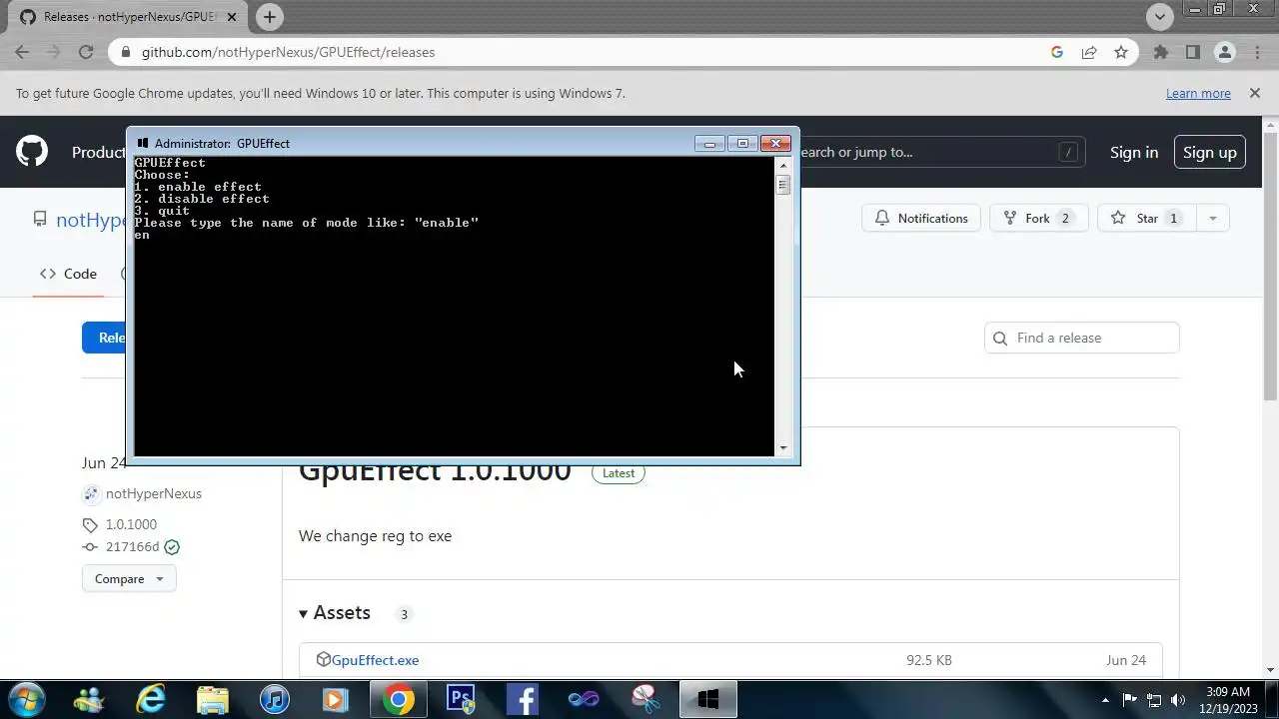Launch Photoshop from the taskbar

[x=460, y=699]
